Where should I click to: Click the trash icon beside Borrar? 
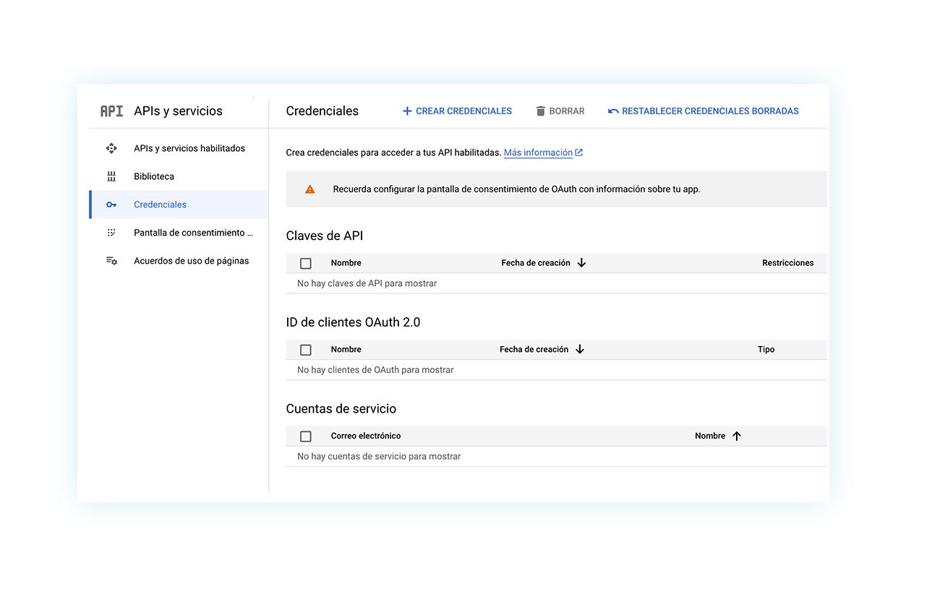[540, 111]
